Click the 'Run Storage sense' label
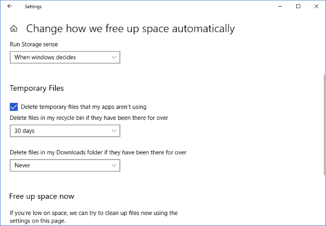Viewport: 326px width, 226px height. tap(34, 44)
